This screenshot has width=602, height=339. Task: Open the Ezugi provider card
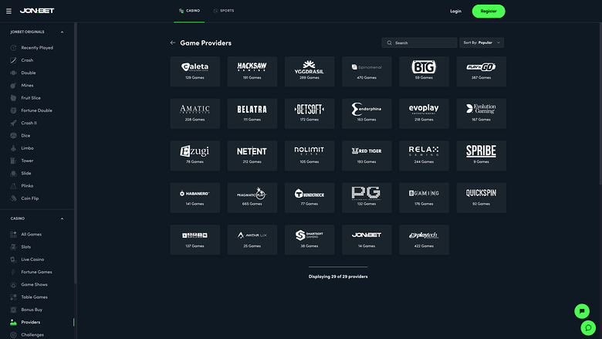coord(194,155)
